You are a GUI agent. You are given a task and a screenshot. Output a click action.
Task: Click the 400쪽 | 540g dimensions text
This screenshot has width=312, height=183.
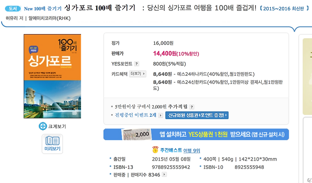[240, 159]
